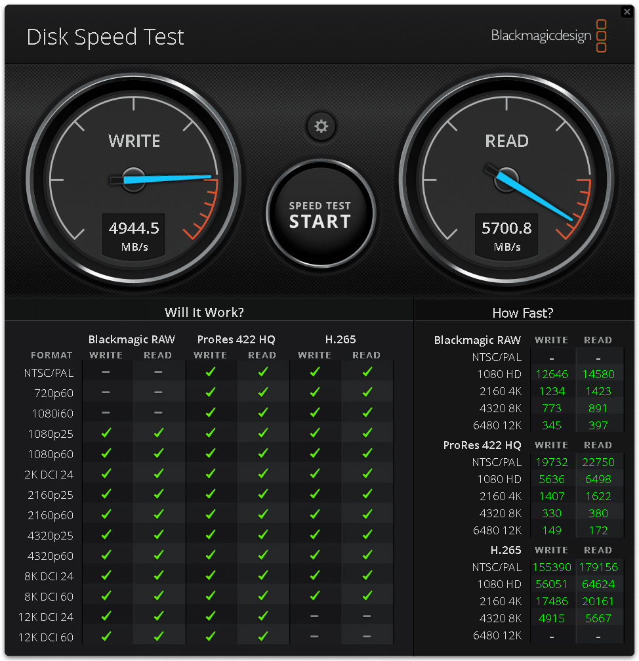Click the Disk Speed Test title
The width and height of the screenshot is (639, 661).
coord(106,37)
